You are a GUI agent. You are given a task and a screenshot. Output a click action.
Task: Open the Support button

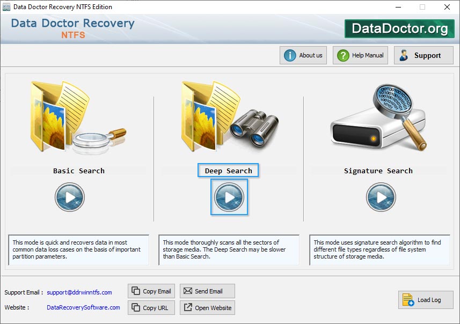click(424, 55)
